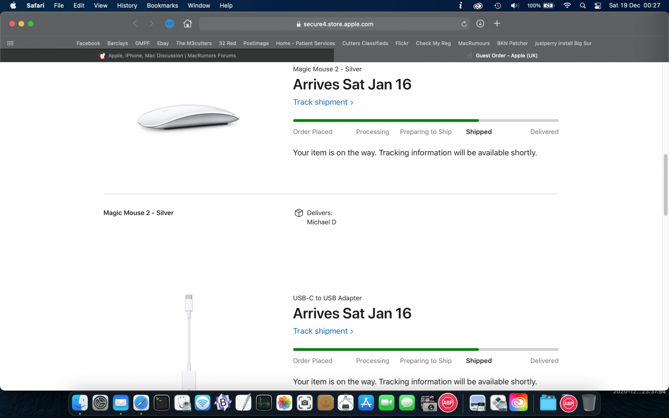Click the Adblock Plus toolbar extension icon

click(x=170, y=24)
